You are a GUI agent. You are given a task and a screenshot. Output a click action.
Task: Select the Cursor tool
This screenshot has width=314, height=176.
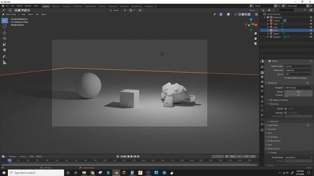point(4,26)
